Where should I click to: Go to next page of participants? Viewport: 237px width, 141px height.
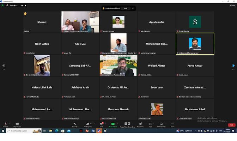tap(233, 66)
